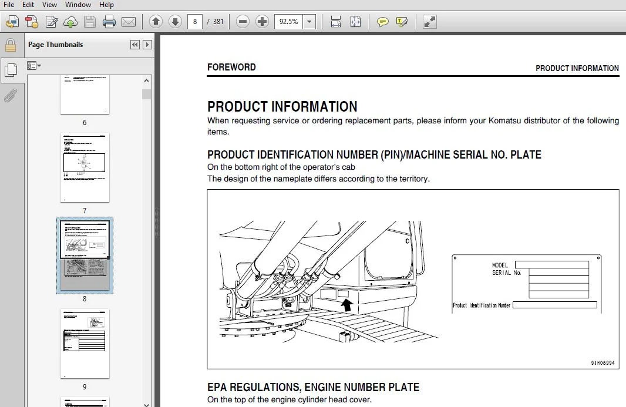Click 'EPA REGULATIONS, ENGINE NUMBER PLATE' heading
The image size is (626, 407).
click(x=313, y=387)
